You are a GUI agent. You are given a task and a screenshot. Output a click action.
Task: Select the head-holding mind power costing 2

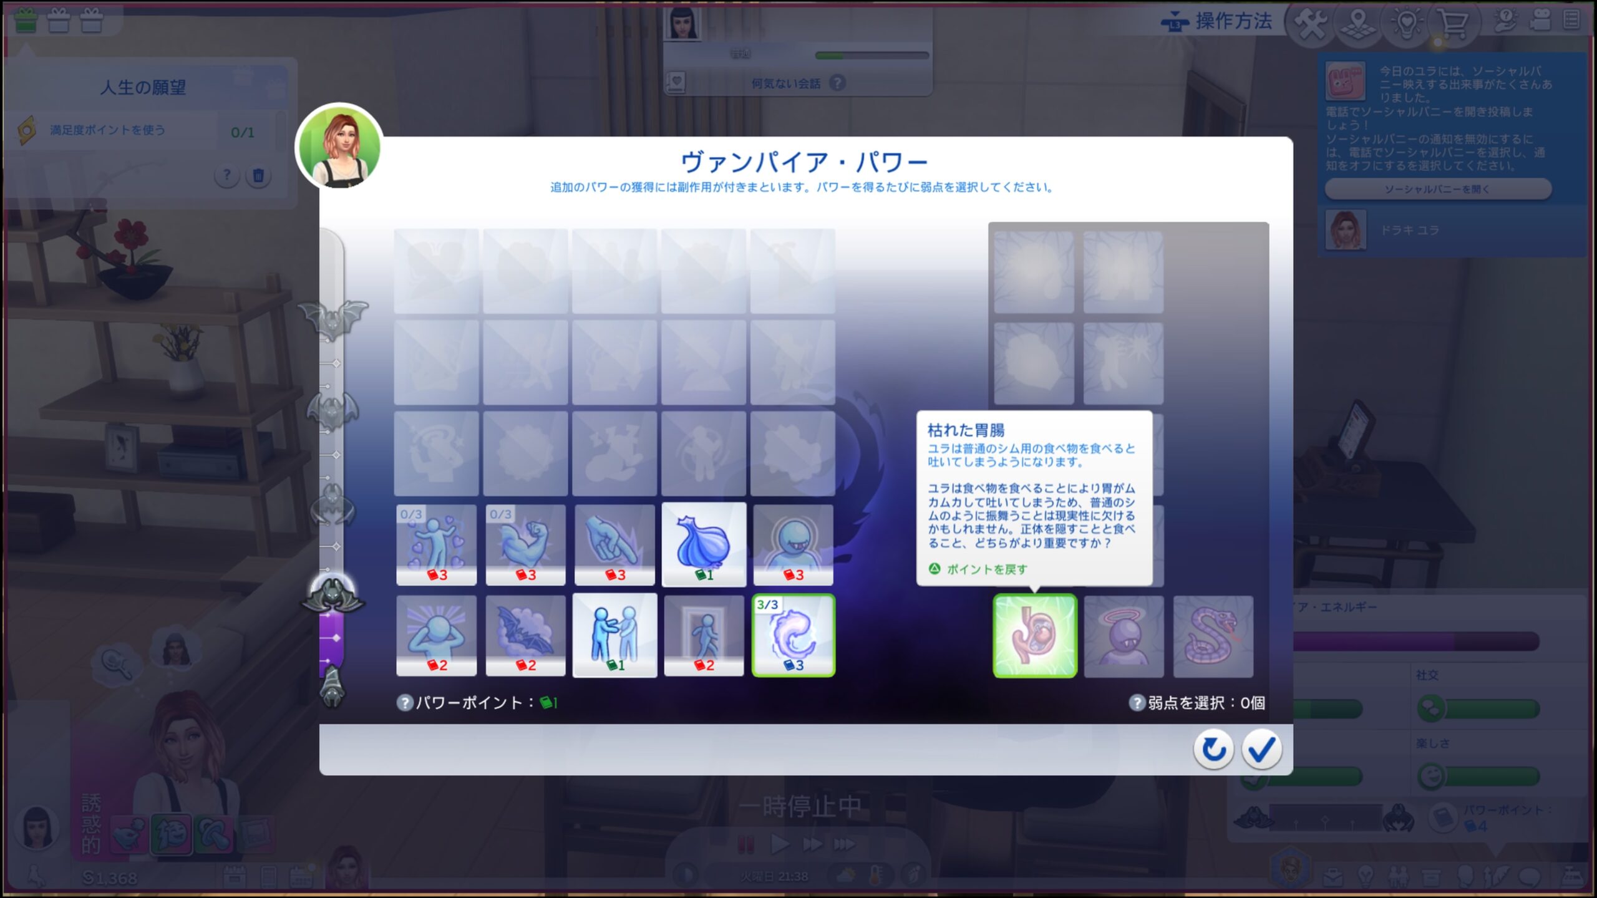click(x=436, y=635)
